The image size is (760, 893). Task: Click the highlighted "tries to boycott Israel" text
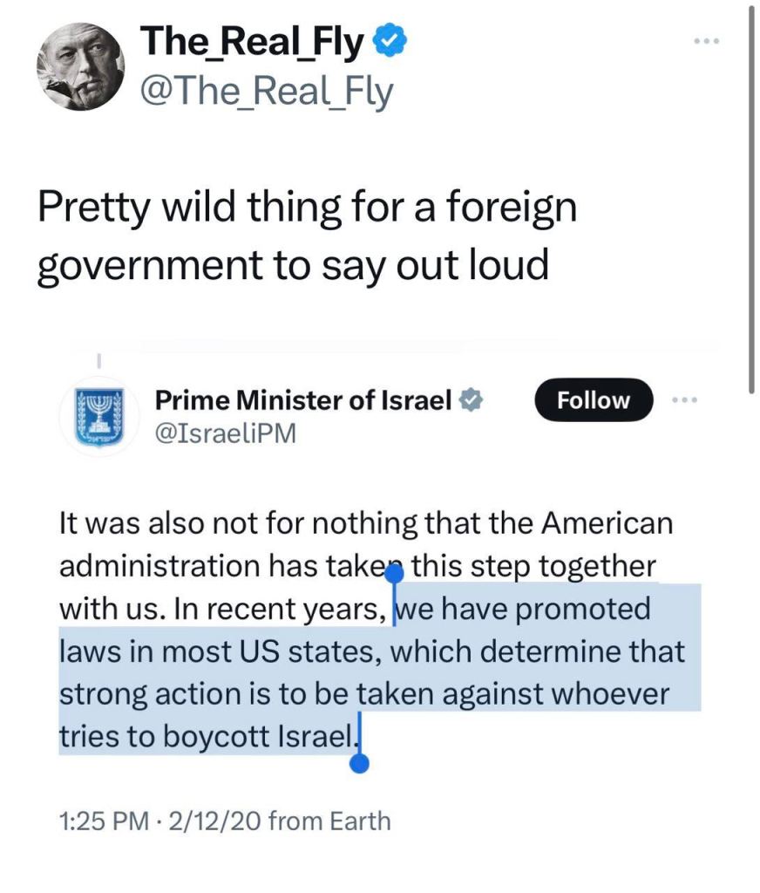[207, 737]
